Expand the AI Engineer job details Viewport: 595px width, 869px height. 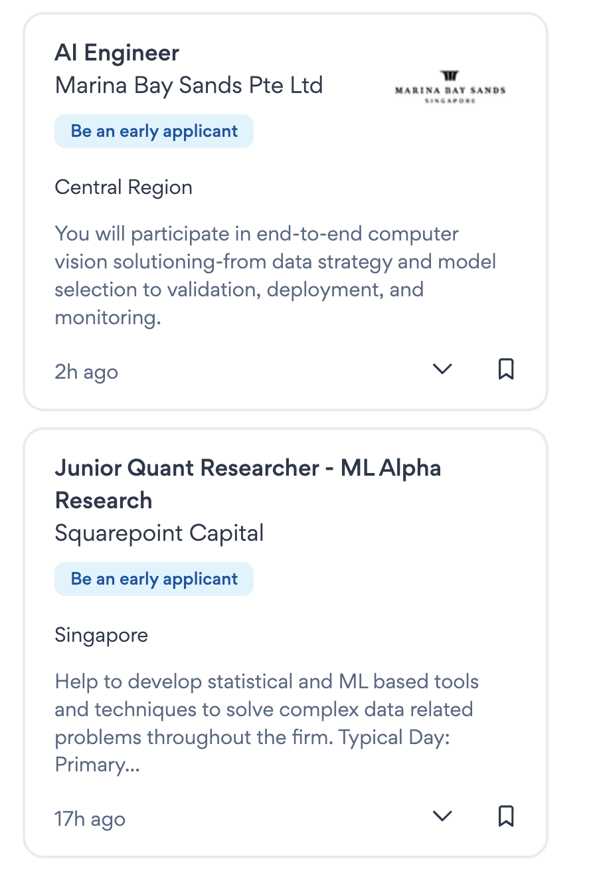point(442,369)
